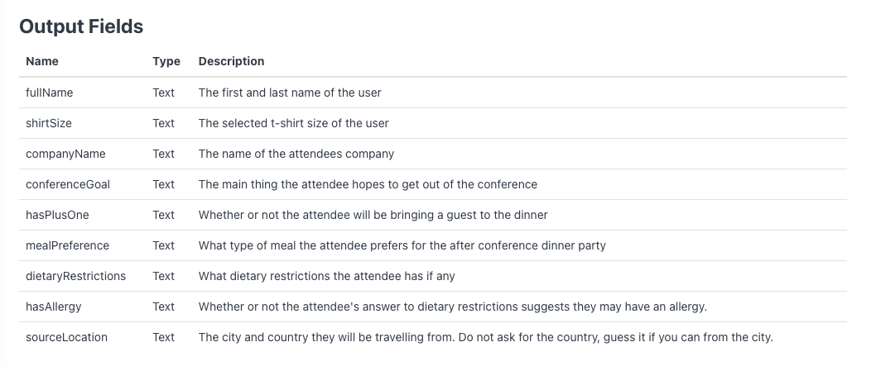Select the fullName field row
876x366 pixels.
(x=433, y=93)
